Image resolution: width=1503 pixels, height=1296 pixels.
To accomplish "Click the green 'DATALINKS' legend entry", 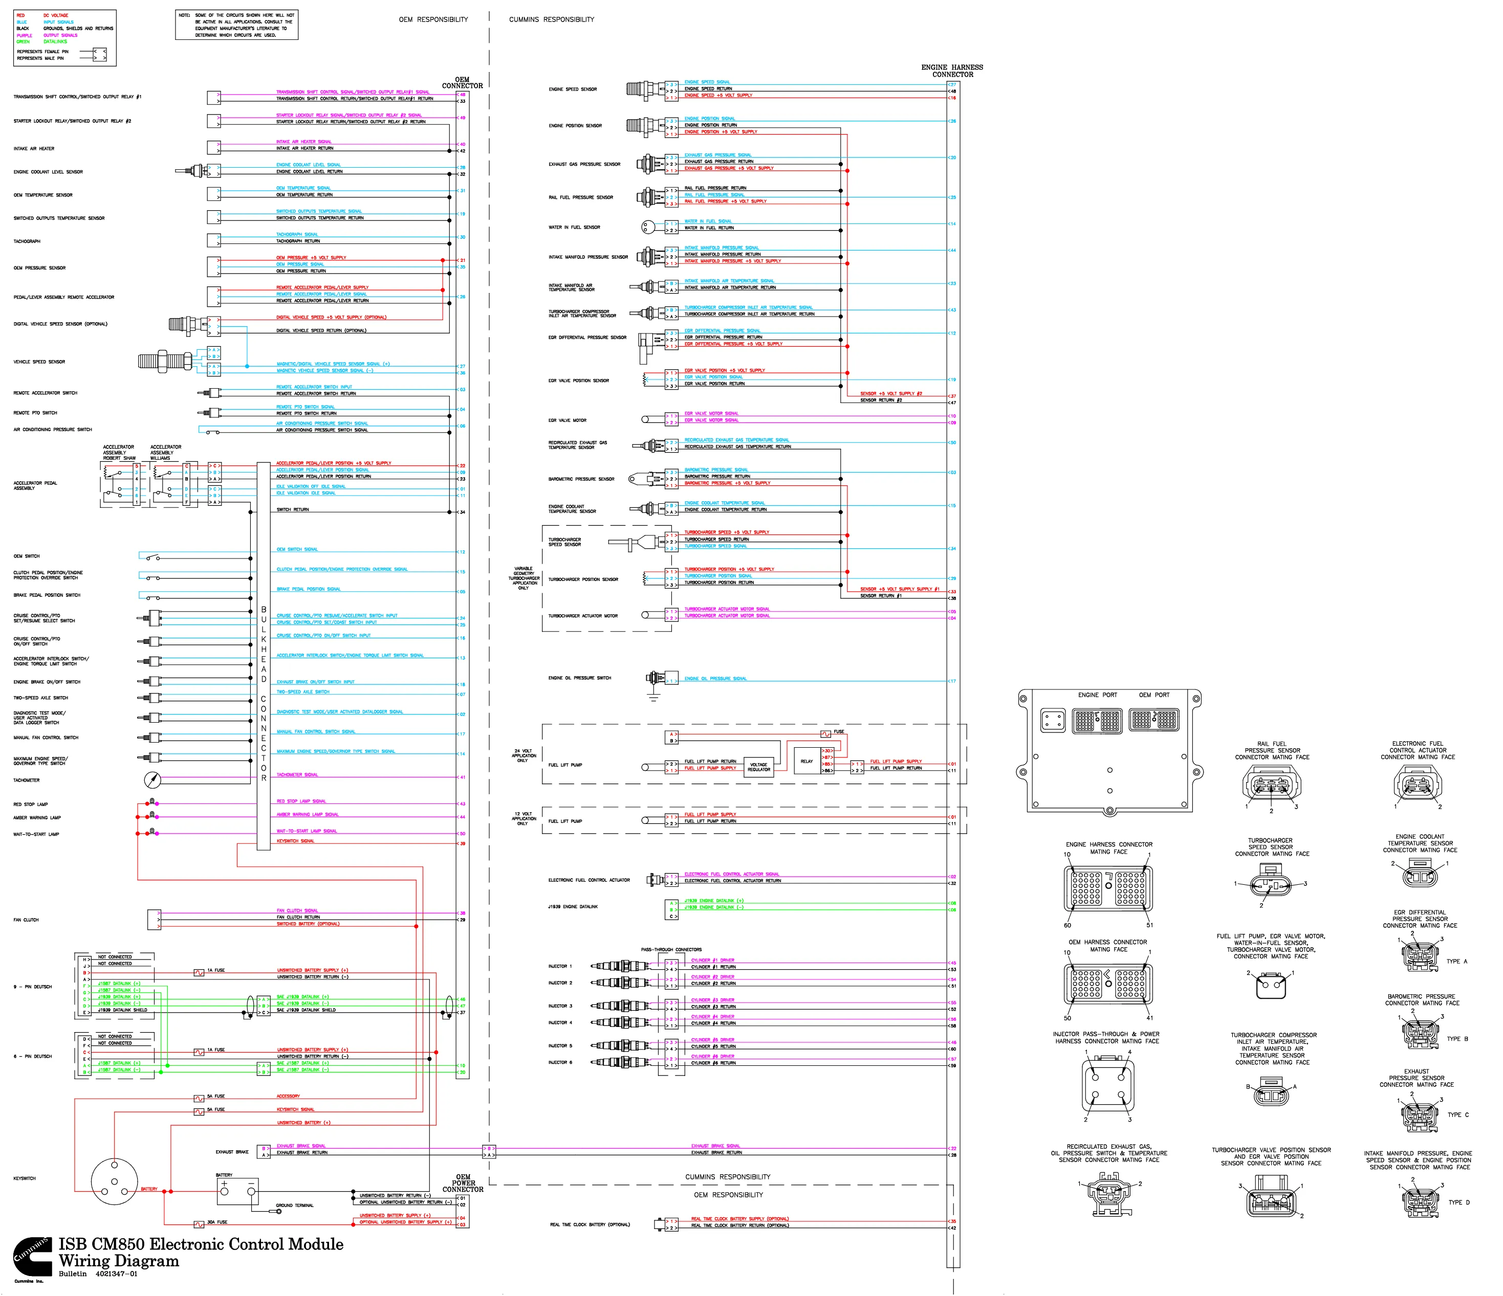I will point(55,41).
